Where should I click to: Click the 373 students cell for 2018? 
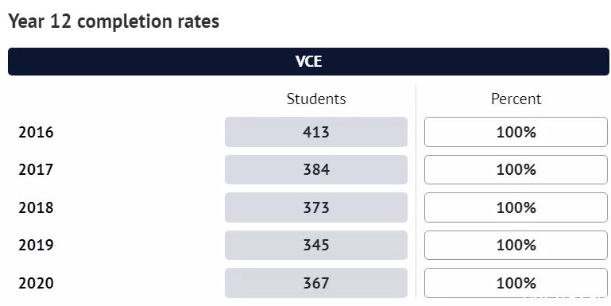[316, 207]
